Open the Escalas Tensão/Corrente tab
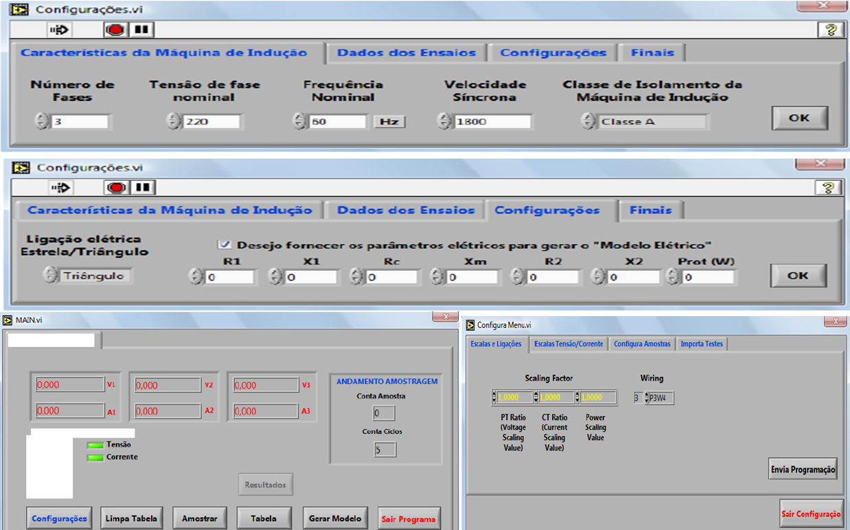Screen dimensions: 850x530 [x=568, y=344]
